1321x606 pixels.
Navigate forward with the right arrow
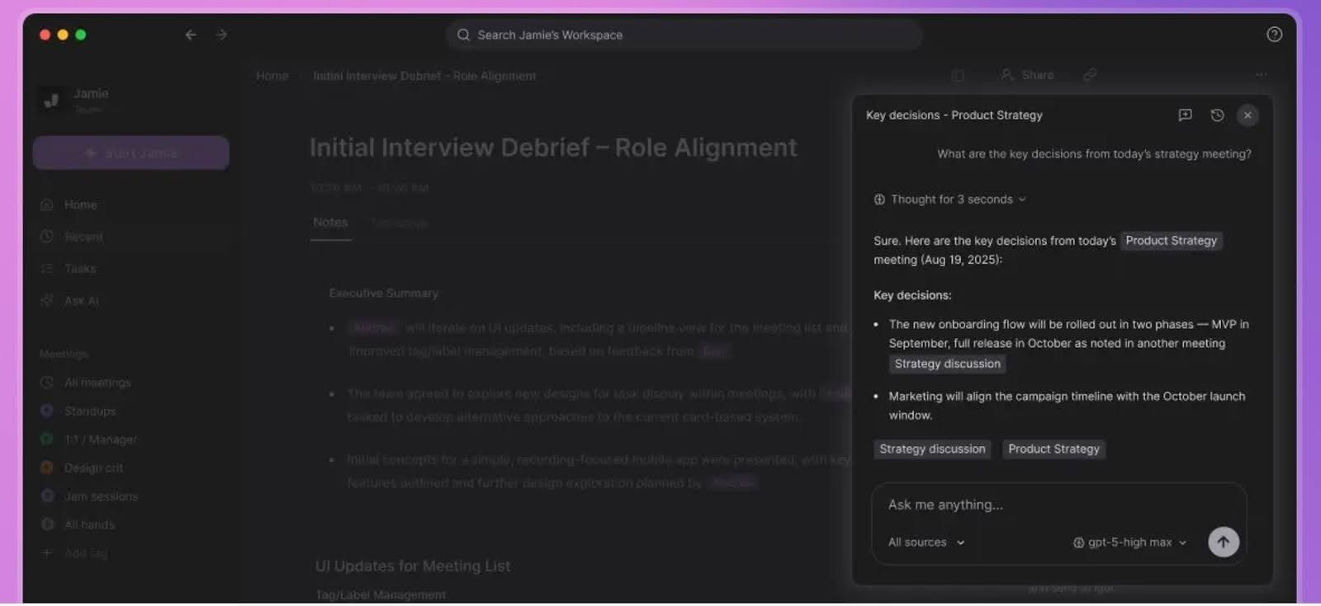click(221, 35)
